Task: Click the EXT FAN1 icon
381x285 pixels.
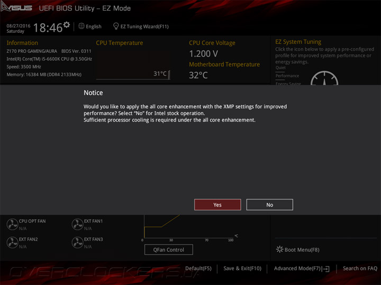Action: coord(77,224)
